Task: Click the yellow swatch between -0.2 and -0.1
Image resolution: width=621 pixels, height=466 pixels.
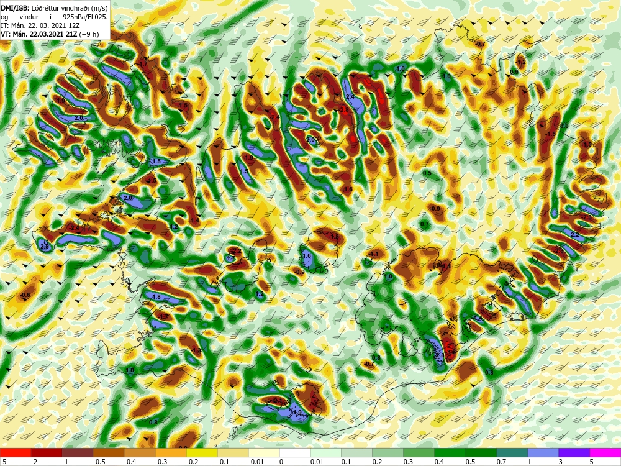Action: pos(202,452)
